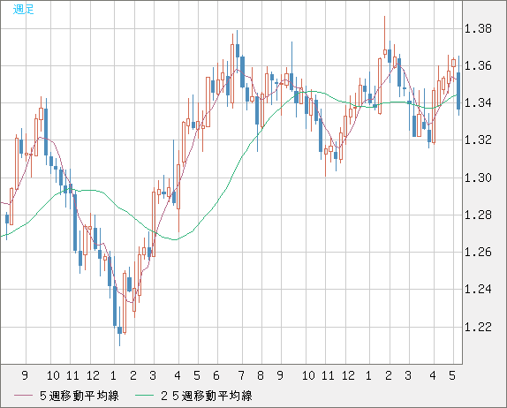Click the 1.28 price axis label
The image size is (507, 408).
(478, 215)
